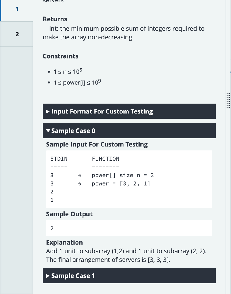Click the Explanation heading

coord(64,243)
